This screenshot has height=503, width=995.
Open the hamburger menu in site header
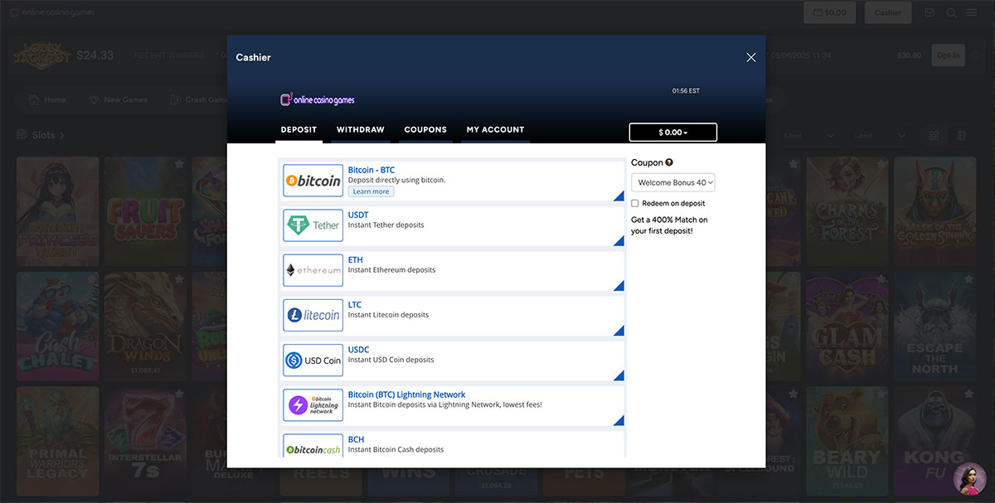click(972, 12)
